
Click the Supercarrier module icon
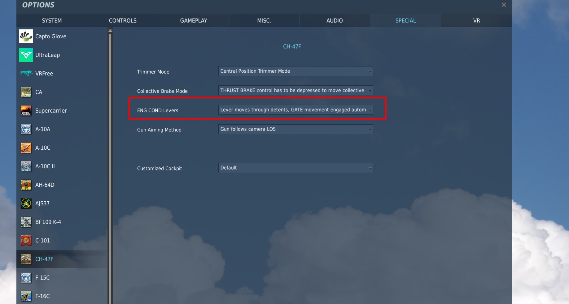pos(26,111)
